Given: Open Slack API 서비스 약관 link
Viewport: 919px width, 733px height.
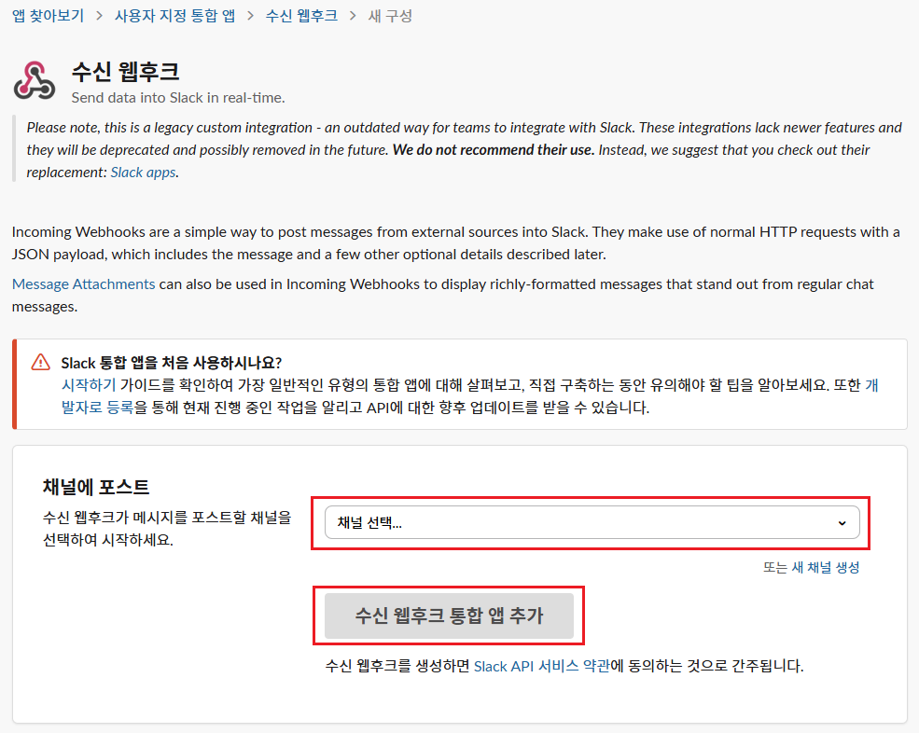Looking at the screenshot, I should point(541,666).
